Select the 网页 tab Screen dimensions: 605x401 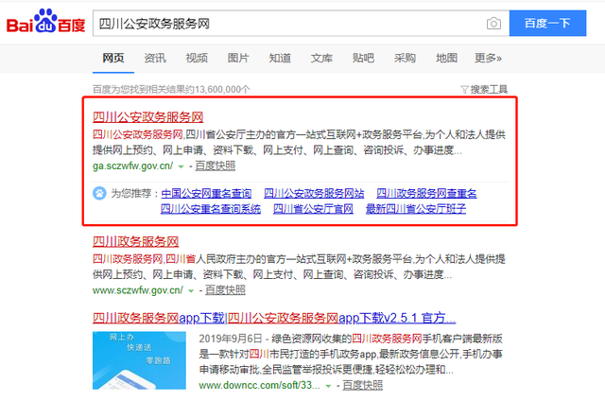pos(113,59)
